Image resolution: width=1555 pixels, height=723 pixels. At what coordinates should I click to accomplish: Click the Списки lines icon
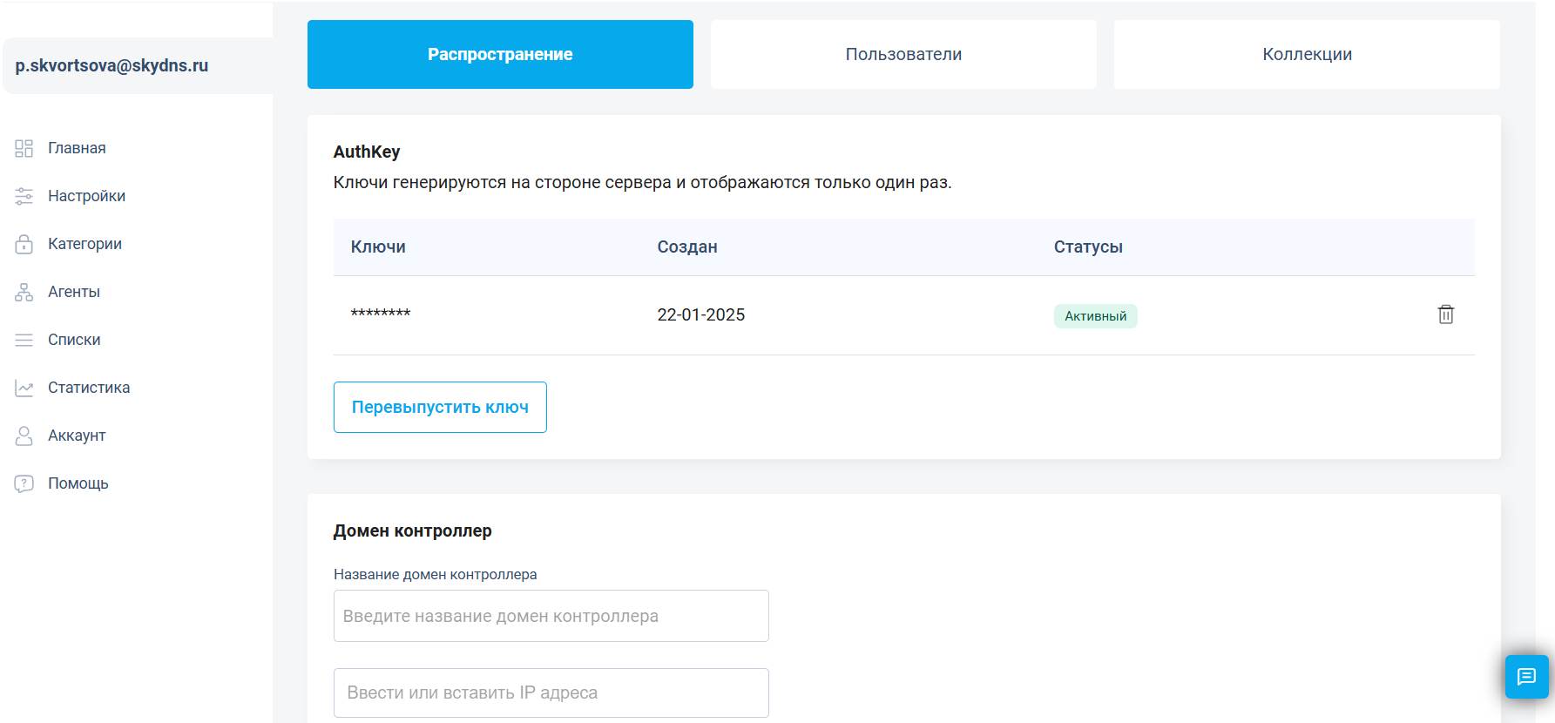(x=24, y=340)
